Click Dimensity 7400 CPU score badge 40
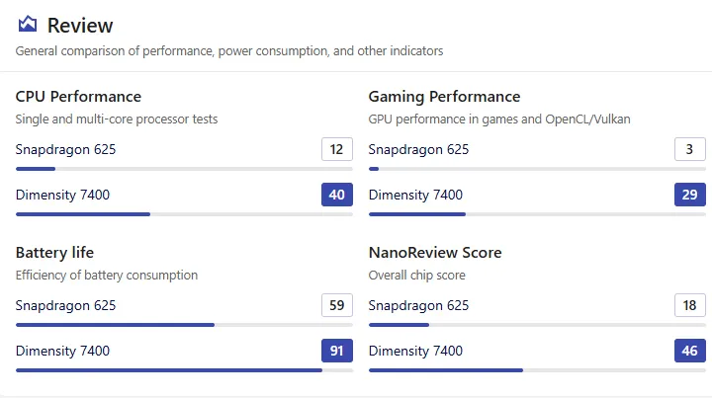 337,195
